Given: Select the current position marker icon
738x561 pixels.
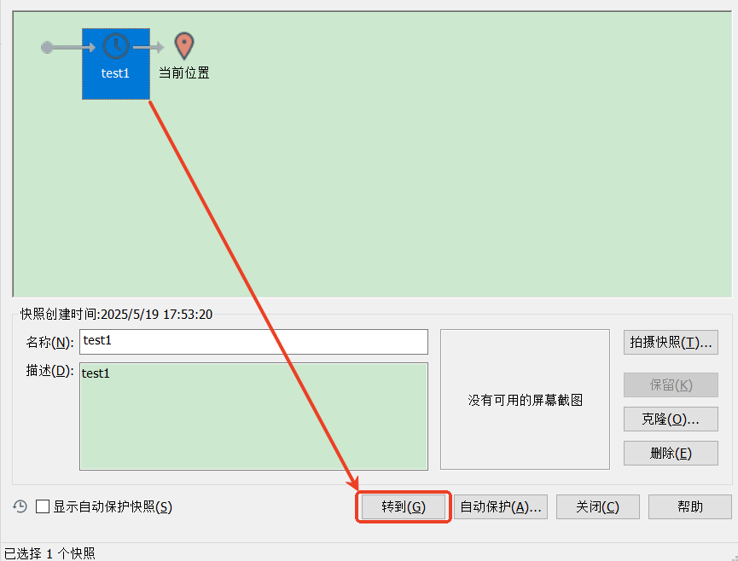Looking at the screenshot, I should [x=184, y=46].
